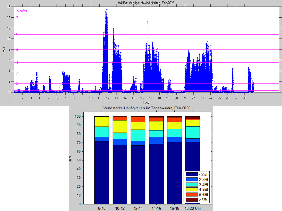Select the dark red >6Bf legend swatch
Screen dimensions: 282x211
191,200
